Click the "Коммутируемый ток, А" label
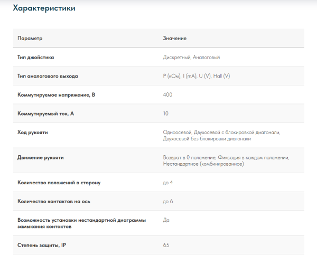Screen dimensions: 317x256 [x=45, y=113]
